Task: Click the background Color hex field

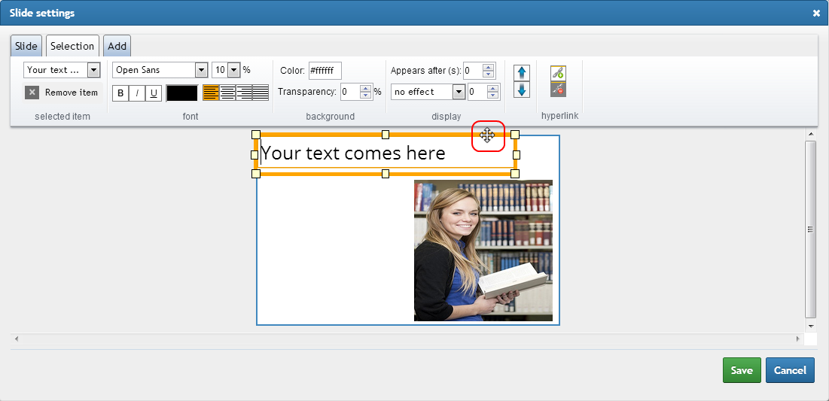Action: coord(325,70)
